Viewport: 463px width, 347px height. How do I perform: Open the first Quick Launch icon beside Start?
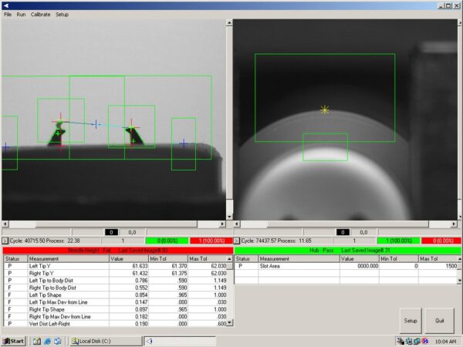(36, 342)
